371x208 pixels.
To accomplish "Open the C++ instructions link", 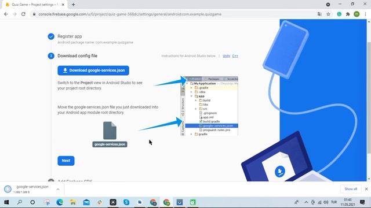I will tap(235, 56).
